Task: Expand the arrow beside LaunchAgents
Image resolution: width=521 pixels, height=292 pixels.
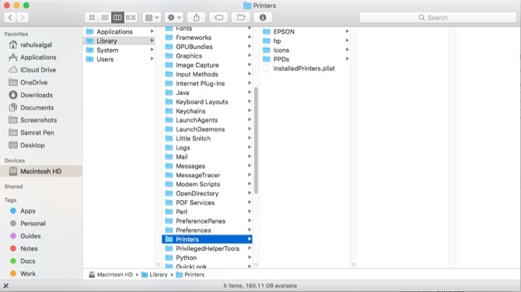Action: [249, 120]
